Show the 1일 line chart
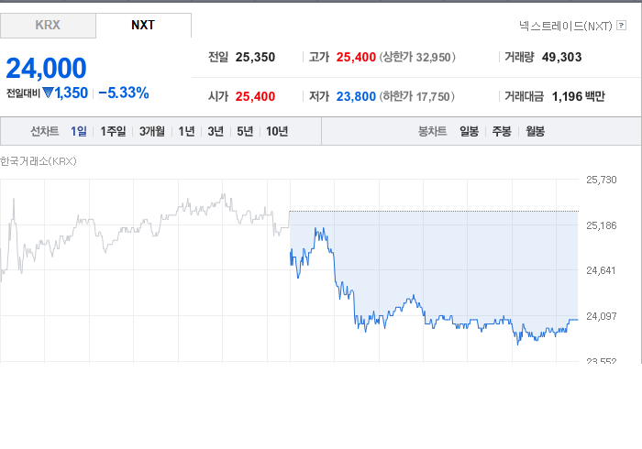 point(79,131)
